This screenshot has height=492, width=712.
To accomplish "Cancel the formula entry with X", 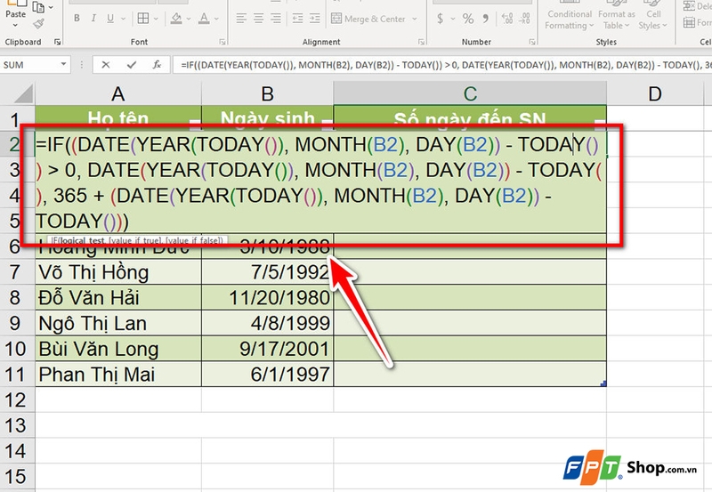I will coord(106,65).
